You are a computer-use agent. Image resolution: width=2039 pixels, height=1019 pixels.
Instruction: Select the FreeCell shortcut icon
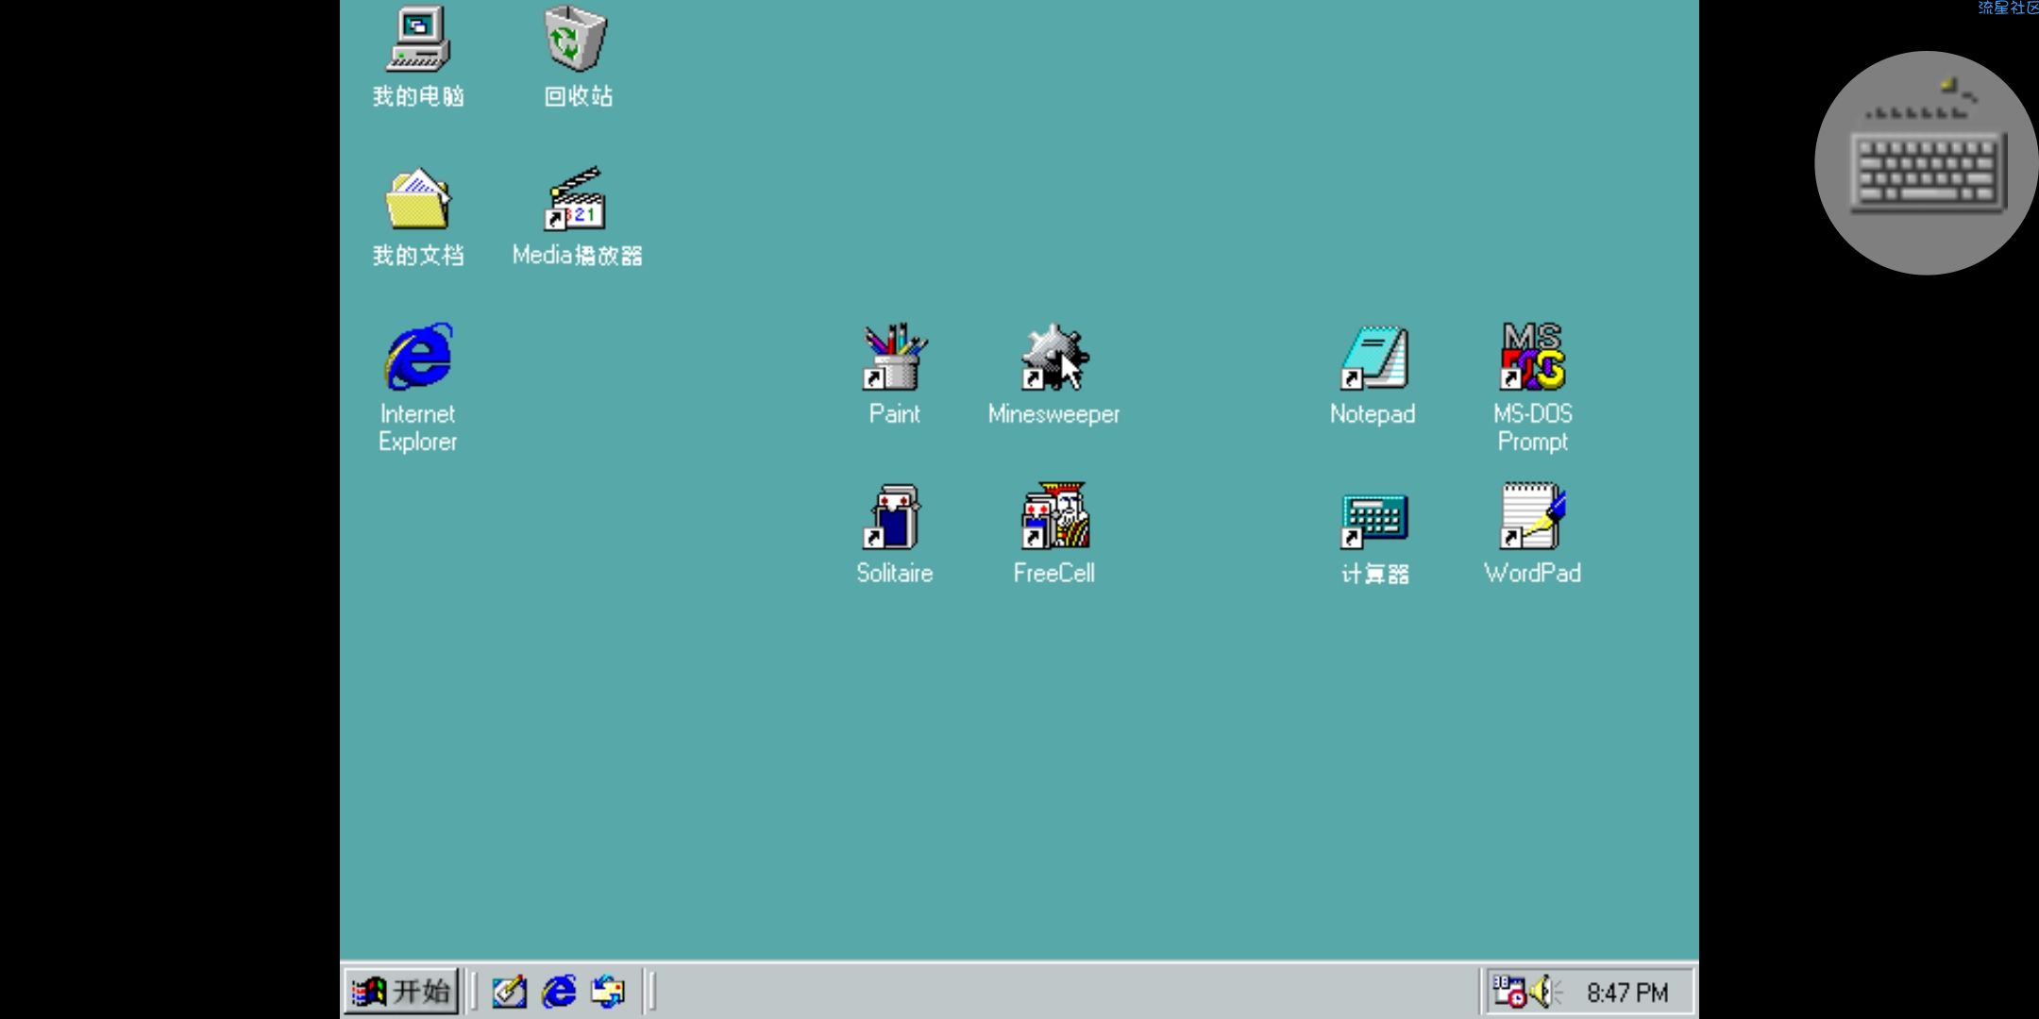1055,516
